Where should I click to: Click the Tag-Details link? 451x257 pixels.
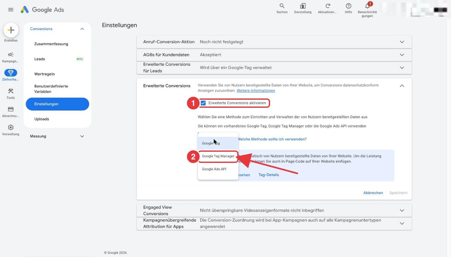click(269, 175)
